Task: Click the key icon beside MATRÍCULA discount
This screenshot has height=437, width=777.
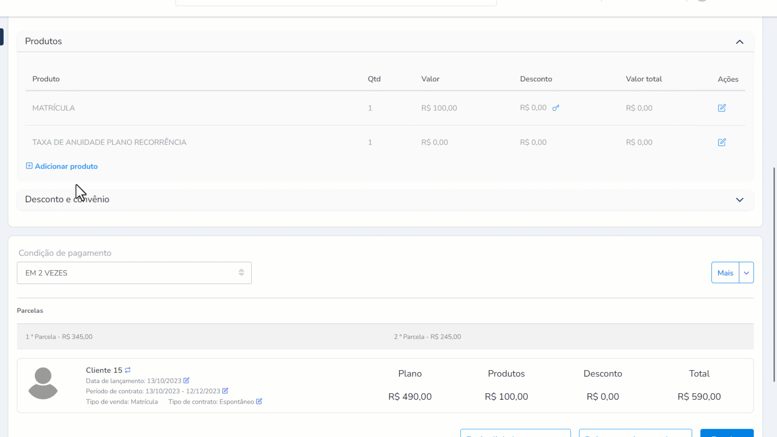Action: [x=556, y=108]
